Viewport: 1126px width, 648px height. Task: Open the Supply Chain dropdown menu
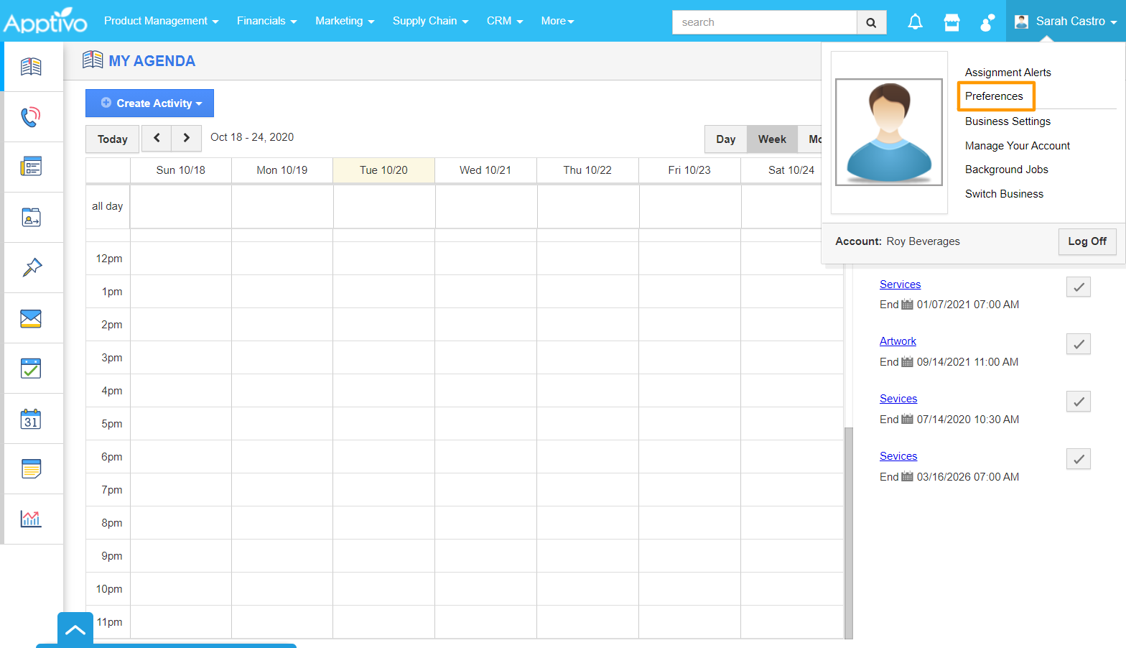pos(430,22)
